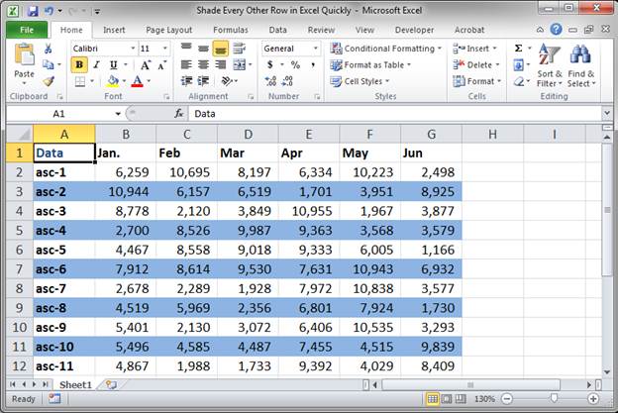Switch to the Page Layout tab
The width and height of the screenshot is (618, 413).
(x=168, y=30)
